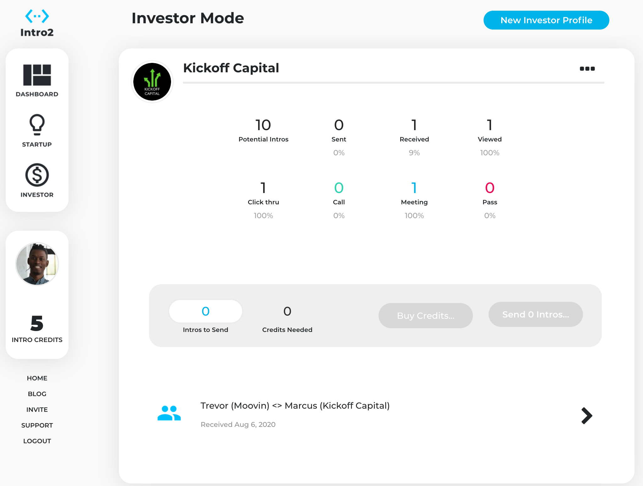Screen dimensions: 643x486
Task: Open the Blog link
Action: [37, 394]
